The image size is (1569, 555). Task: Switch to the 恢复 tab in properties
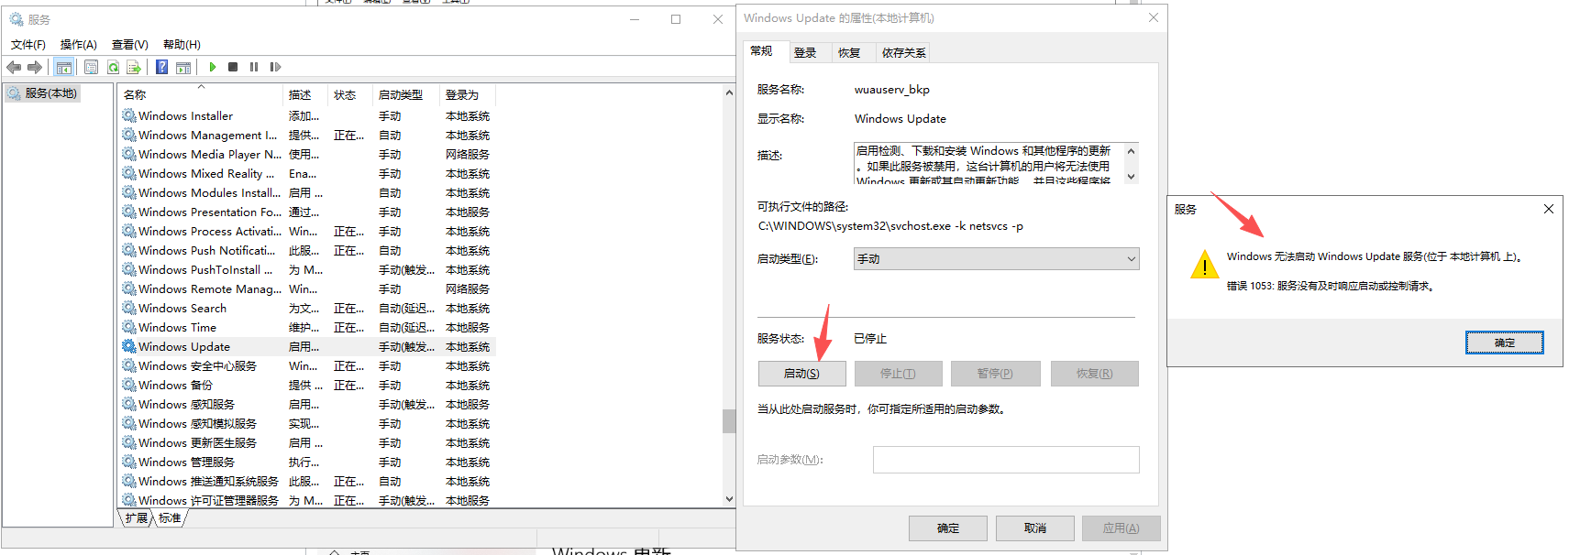coord(849,53)
